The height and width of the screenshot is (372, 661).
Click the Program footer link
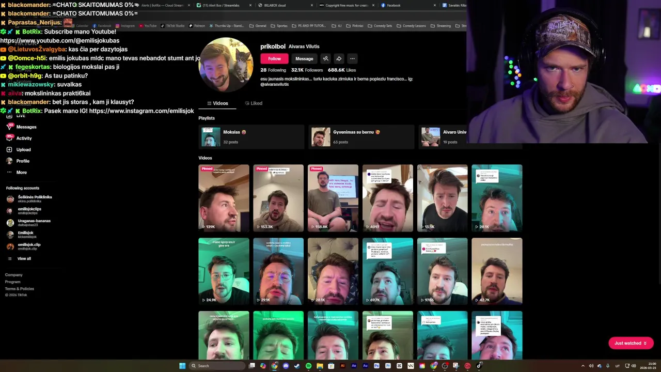point(13,282)
